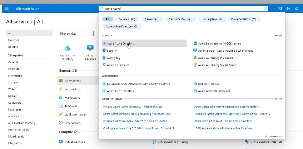The width and height of the screenshot is (303, 149).
Task: Select the Compute category
Action: (x=14, y=69)
